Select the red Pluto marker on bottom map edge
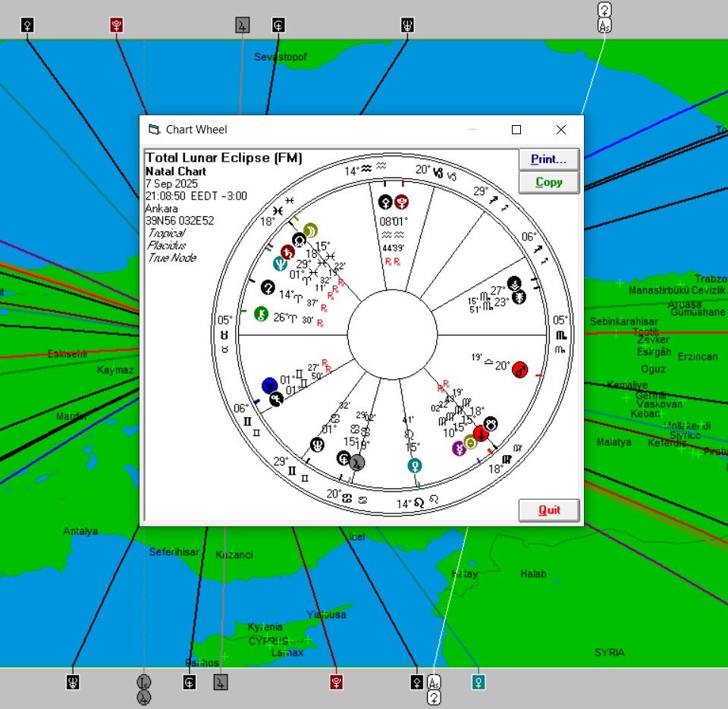 [336, 682]
